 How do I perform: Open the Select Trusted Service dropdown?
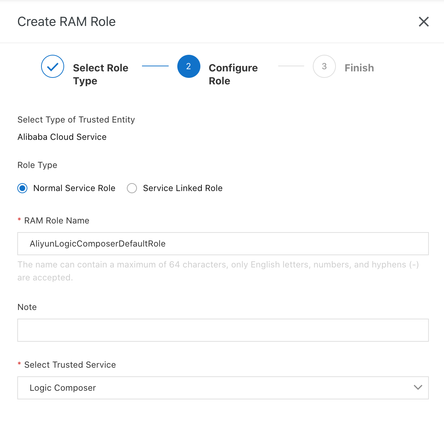[x=223, y=388]
